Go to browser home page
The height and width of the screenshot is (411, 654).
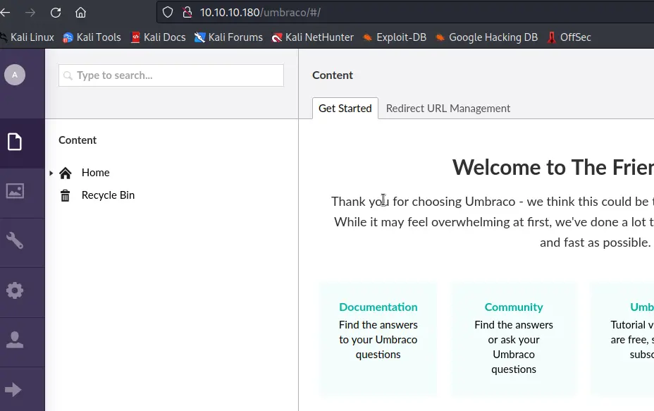pos(80,13)
